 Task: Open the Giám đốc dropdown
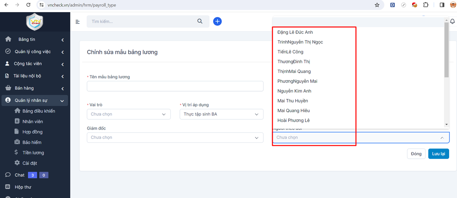175,137
